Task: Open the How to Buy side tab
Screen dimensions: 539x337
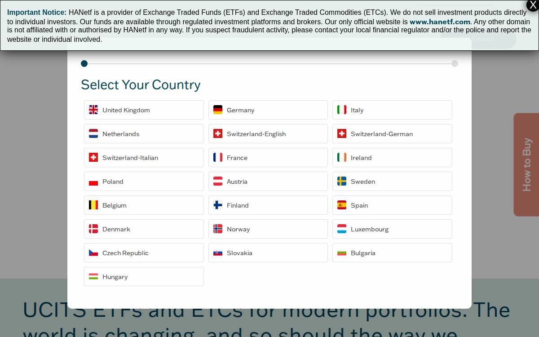Action: click(526, 164)
